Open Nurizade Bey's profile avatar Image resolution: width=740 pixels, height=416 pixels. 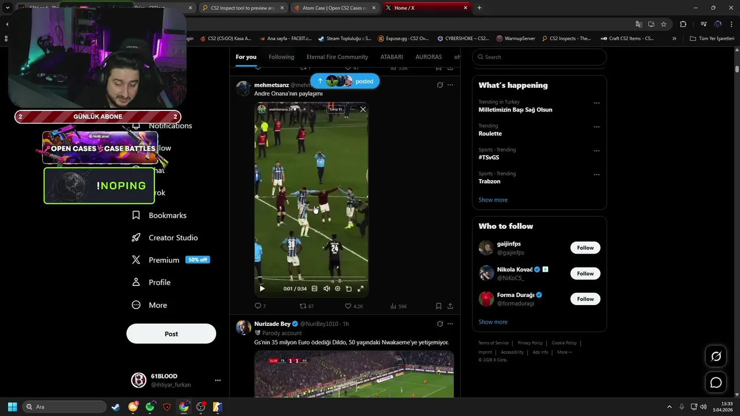[244, 328]
